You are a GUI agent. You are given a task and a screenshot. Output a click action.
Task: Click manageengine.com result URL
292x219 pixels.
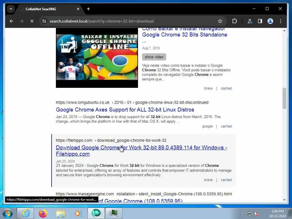click(144, 194)
